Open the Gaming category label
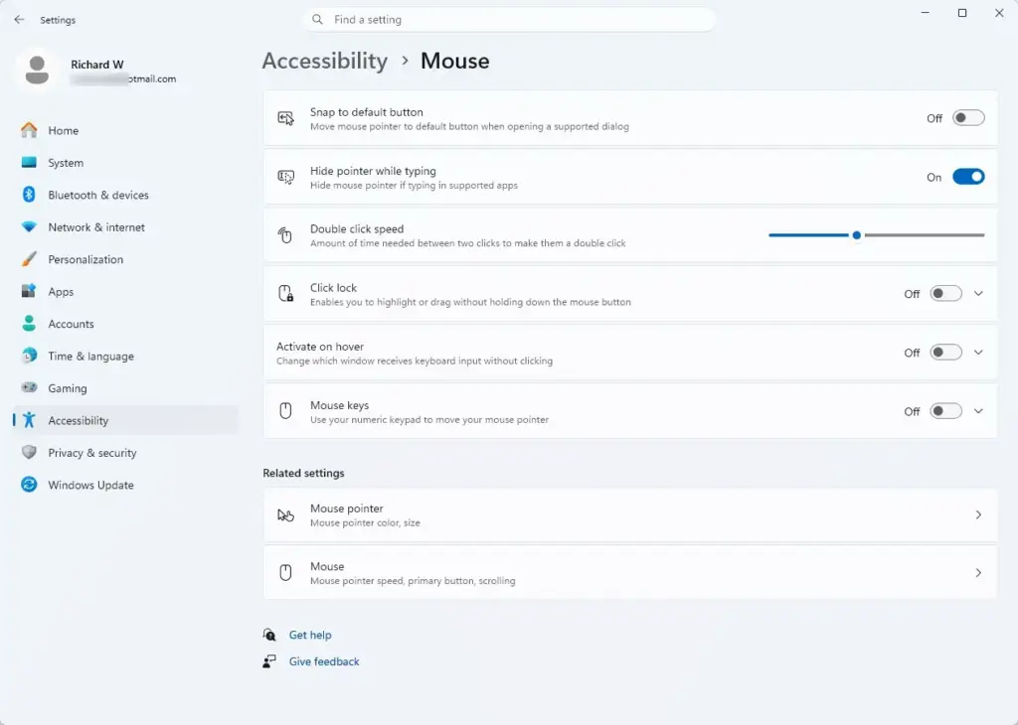The width and height of the screenshot is (1018, 725). (68, 387)
